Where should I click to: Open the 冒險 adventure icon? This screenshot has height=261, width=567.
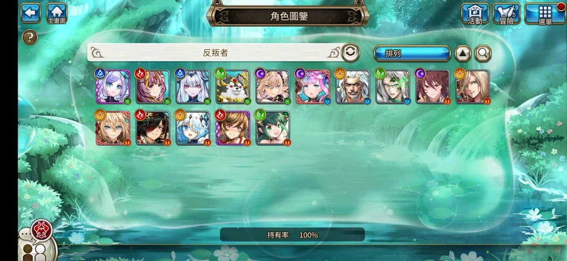(x=507, y=13)
